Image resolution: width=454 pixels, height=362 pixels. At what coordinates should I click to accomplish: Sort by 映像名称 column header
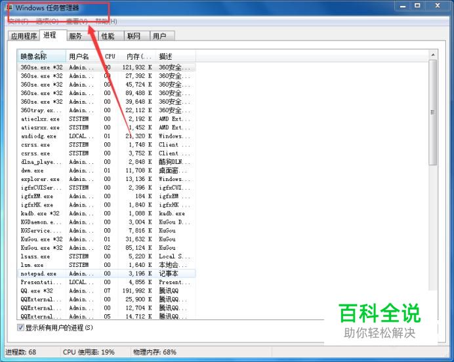[x=42, y=56]
